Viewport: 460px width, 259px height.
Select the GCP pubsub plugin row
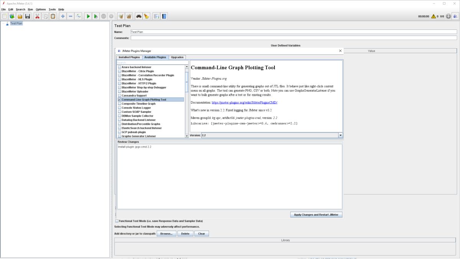tap(151, 132)
